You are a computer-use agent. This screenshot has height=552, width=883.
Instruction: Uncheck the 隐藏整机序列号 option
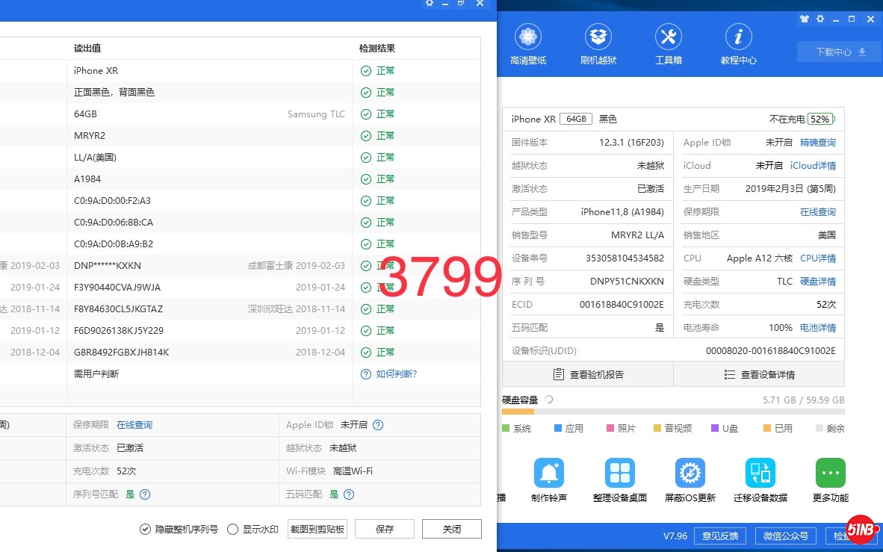pyautogui.click(x=146, y=530)
